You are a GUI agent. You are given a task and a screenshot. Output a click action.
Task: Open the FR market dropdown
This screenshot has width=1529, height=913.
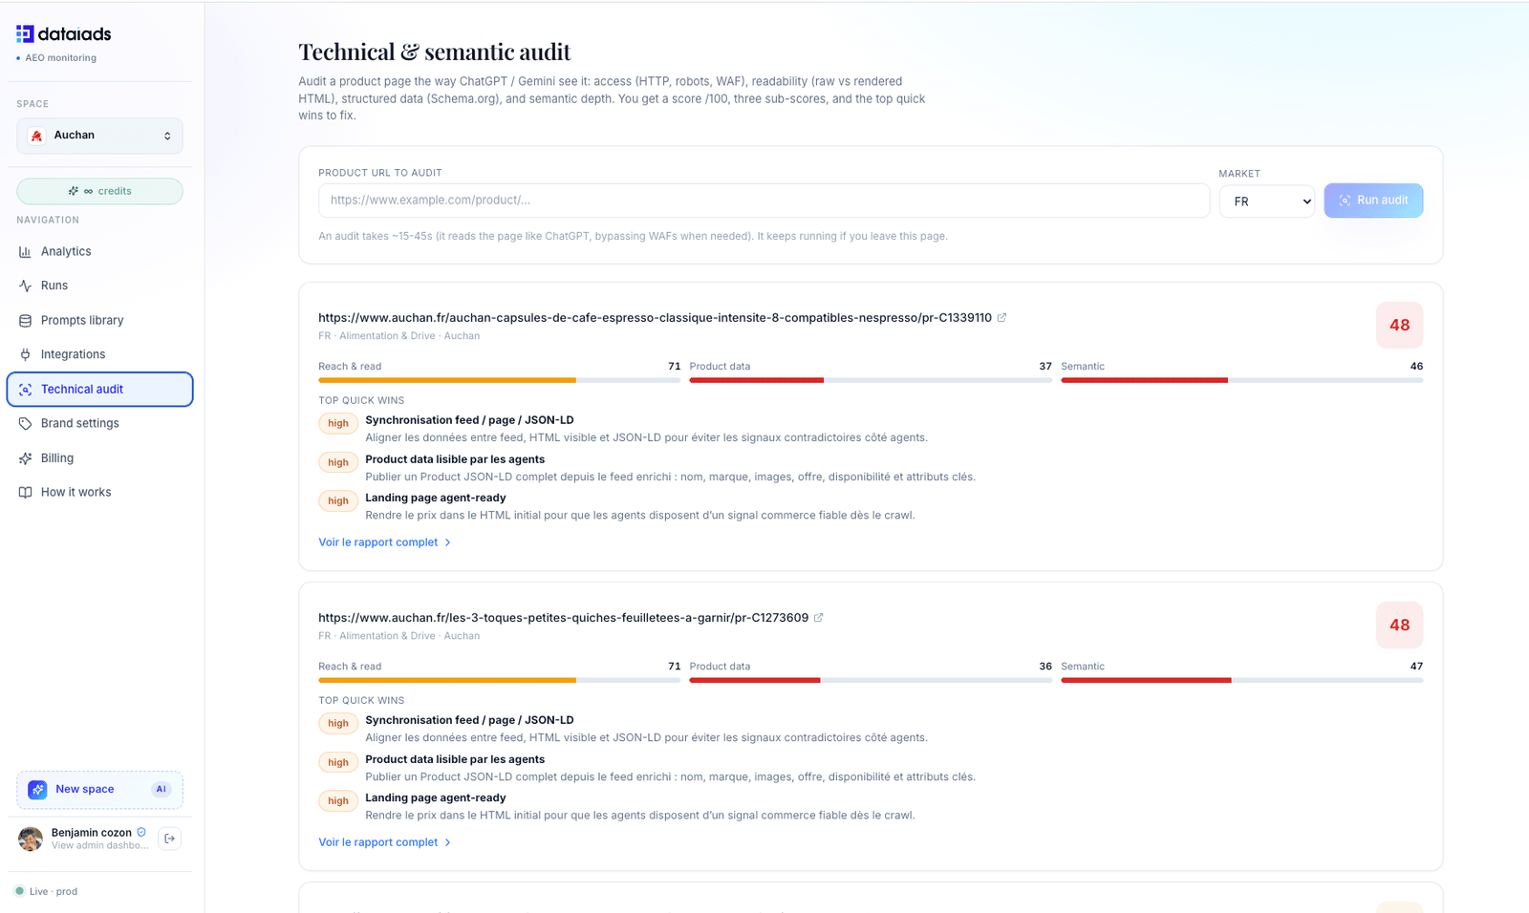click(1266, 202)
